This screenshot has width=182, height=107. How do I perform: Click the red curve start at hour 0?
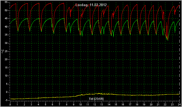(x=10, y=8)
